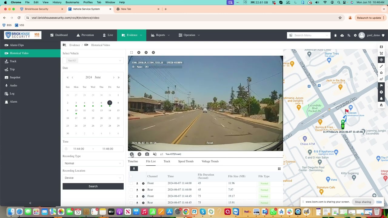Switch file list to grid view
This screenshot has width=388, height=218.
279,169
